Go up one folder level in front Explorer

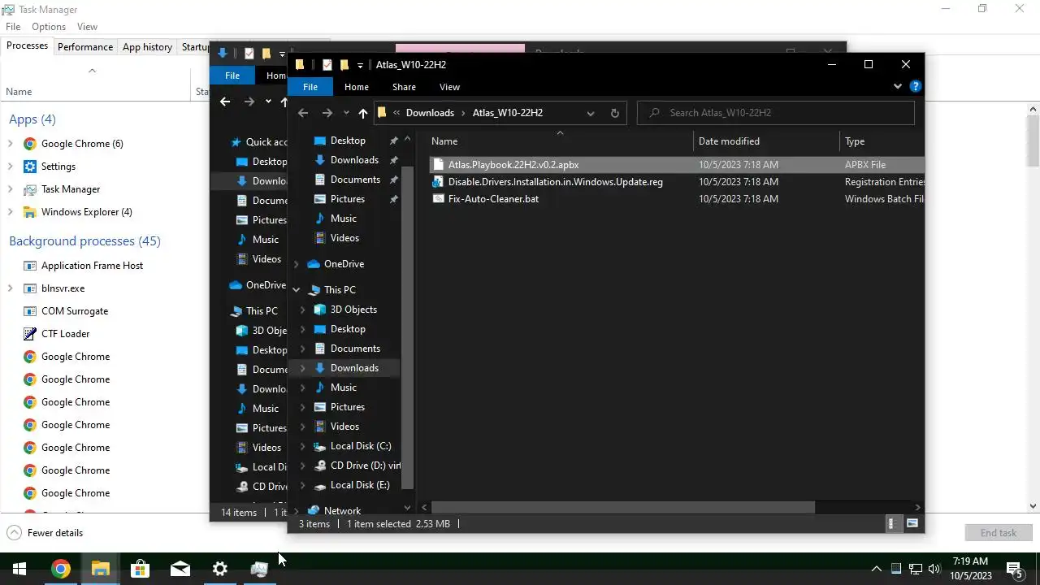[363, 113]
